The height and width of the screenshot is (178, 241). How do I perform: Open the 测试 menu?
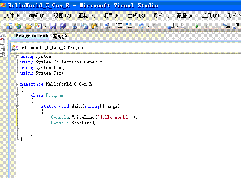click(x=233, y=16)
